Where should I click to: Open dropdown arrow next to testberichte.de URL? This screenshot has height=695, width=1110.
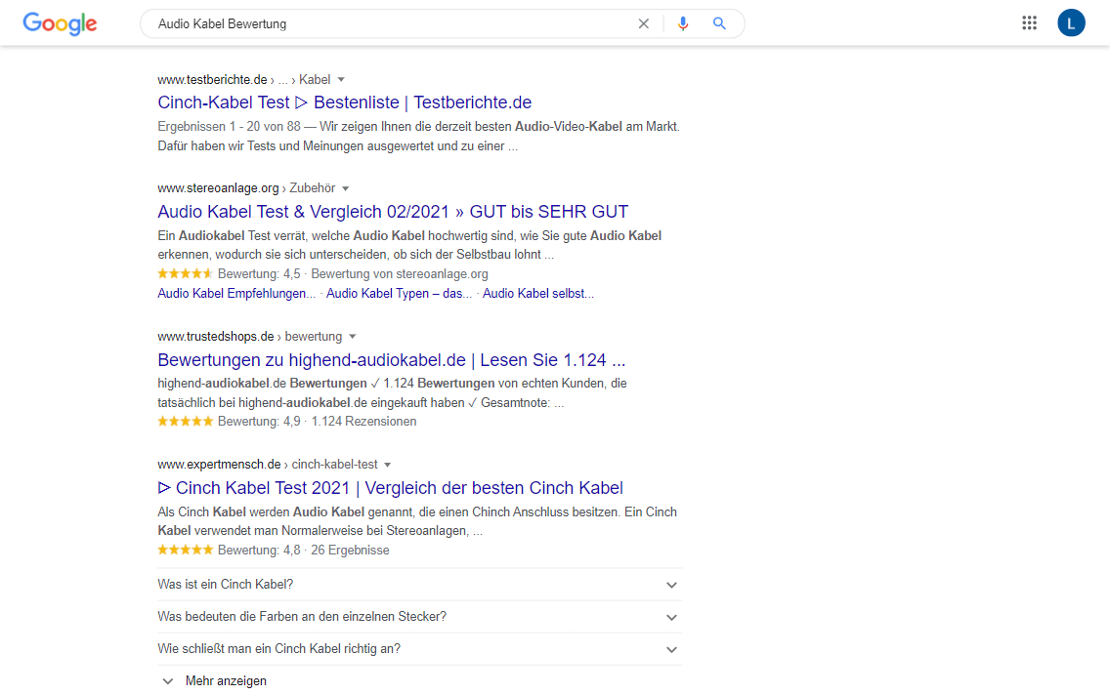(x=341, y=79)
